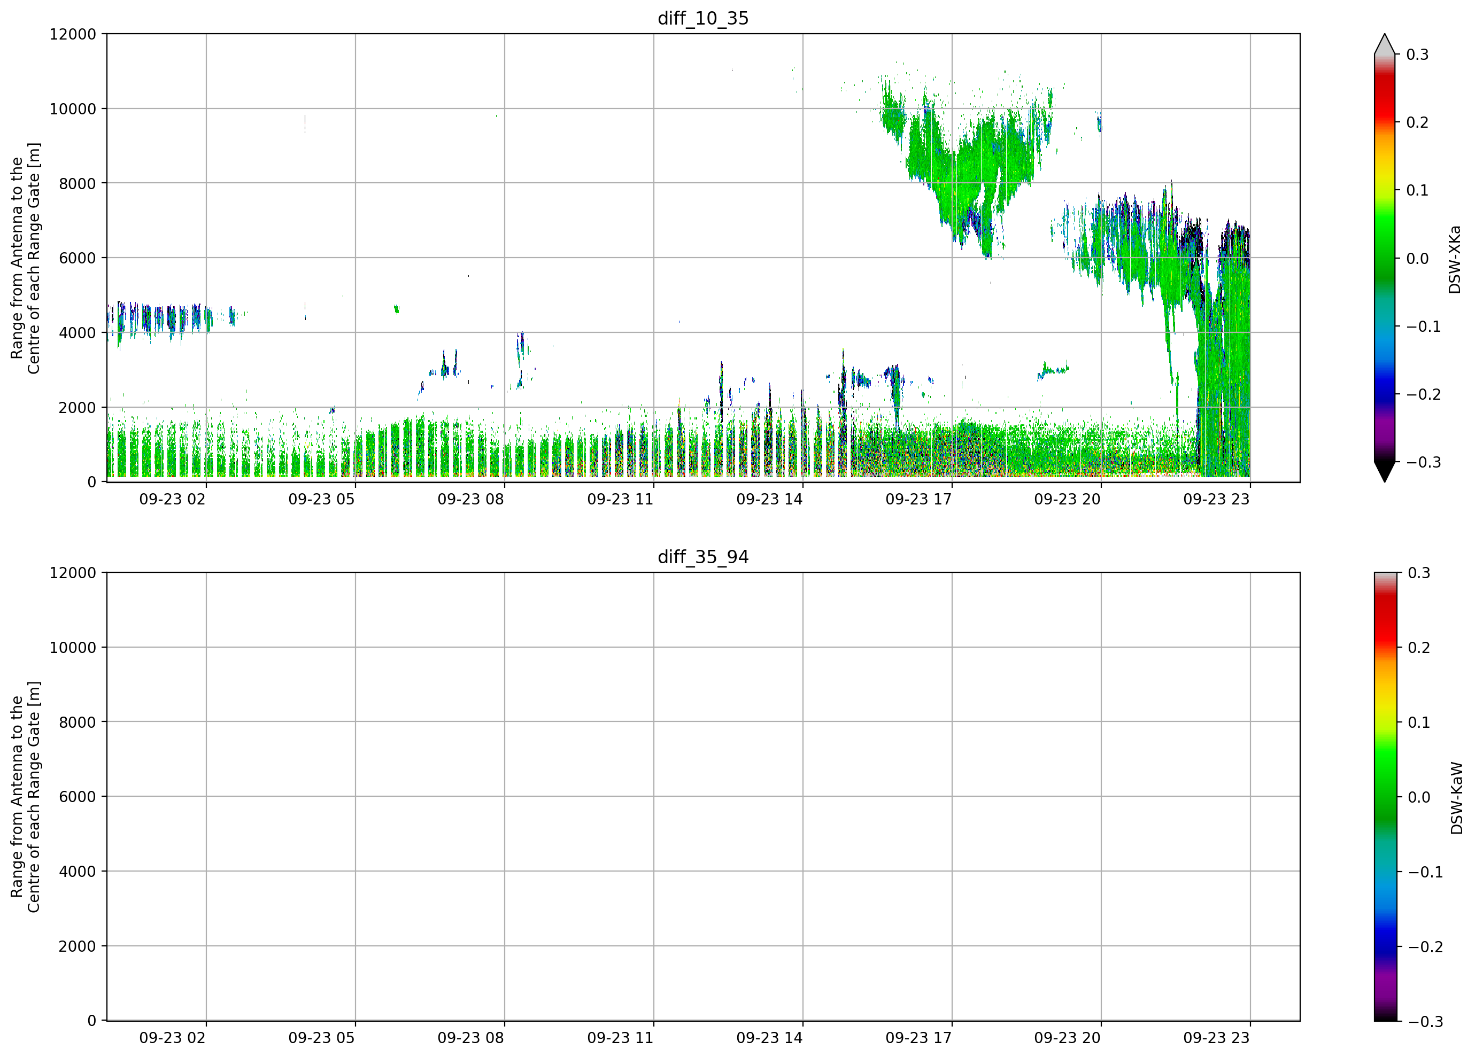
Task: Click y-axis label of the diff_10_35 plot
Action: (25, 258)
